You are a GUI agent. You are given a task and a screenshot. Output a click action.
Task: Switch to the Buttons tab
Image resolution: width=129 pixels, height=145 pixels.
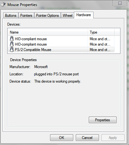[11, 16]
